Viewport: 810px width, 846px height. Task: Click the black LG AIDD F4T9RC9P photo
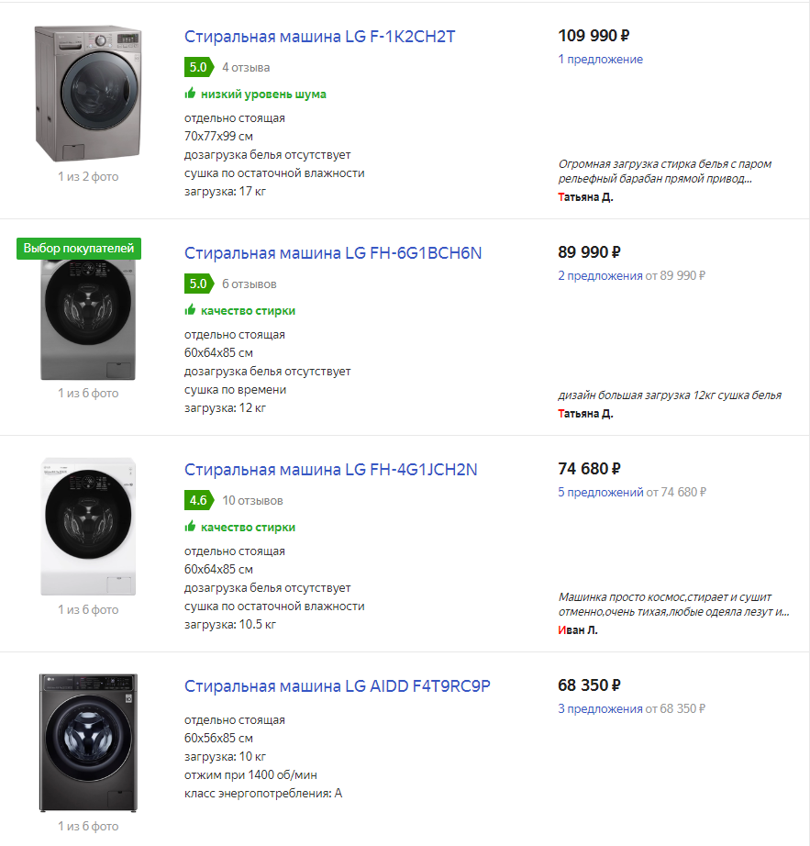(x=87, y=743)
